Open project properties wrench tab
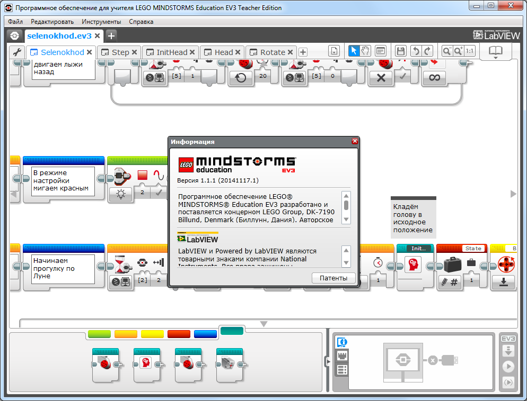This screenshot has width=527, height=401. pos(17,52)
